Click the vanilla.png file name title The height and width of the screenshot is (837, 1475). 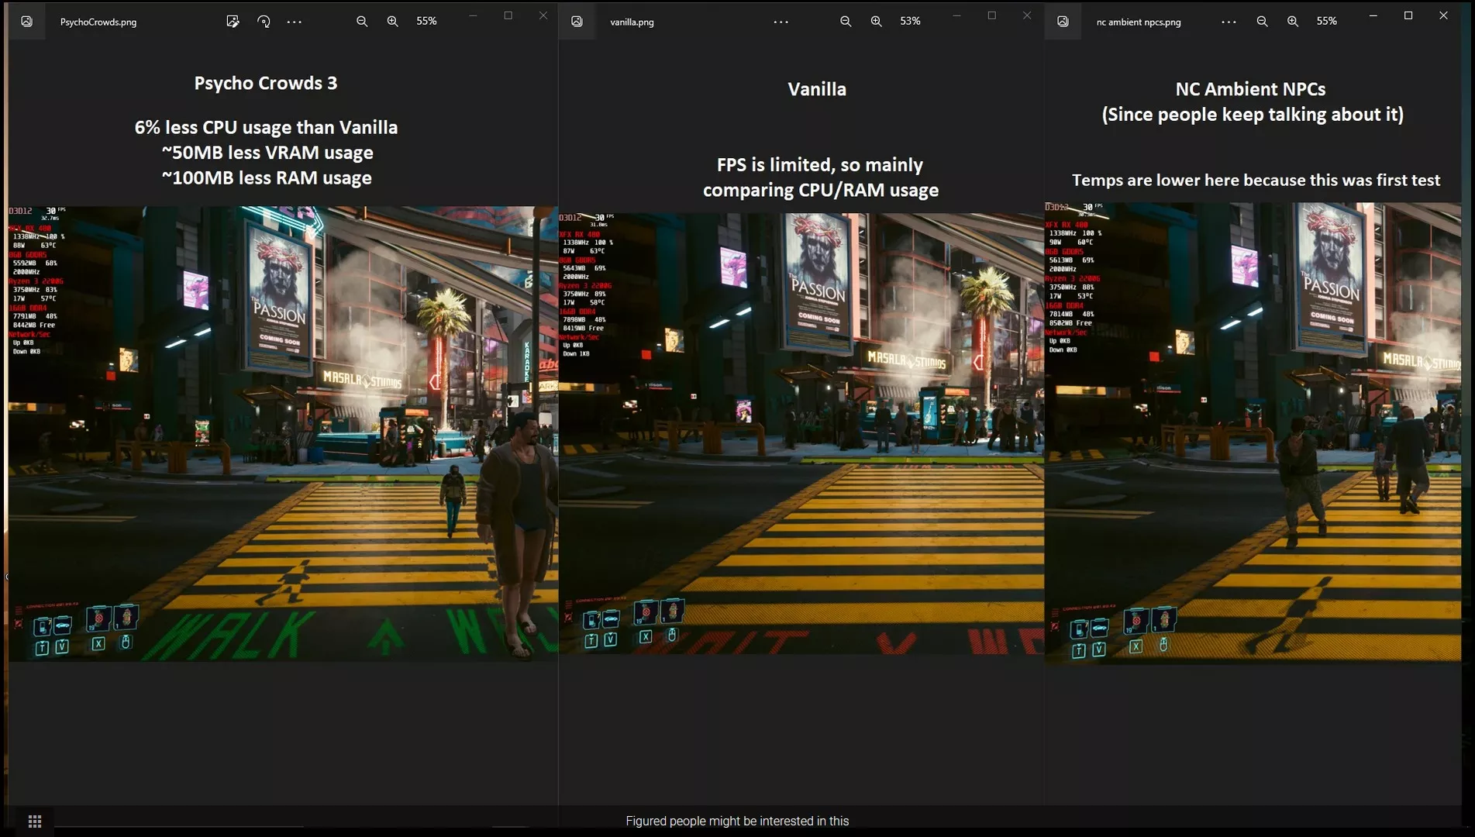tap(632, 22)
